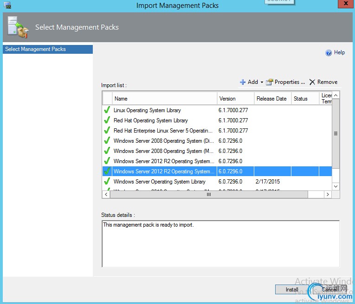Click green checkmark of Red Hat Operating System Library
Viewport: 355px width, 304px height.
click(x=107, y=120)
